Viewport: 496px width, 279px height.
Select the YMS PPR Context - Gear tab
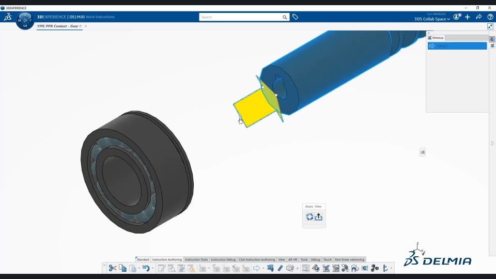coord(59,26)
